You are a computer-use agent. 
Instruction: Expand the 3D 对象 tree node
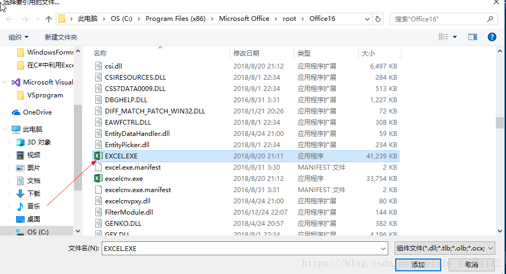(9, 142)
